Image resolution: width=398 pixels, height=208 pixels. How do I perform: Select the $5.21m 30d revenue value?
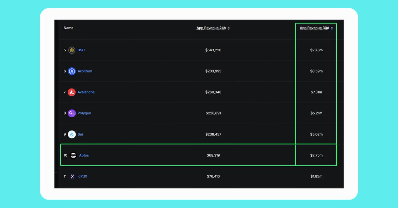tap(316, 113)
